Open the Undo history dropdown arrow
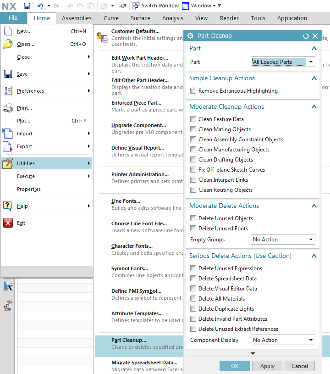The height and width of the screenshot is (374, 330). (49, 6)
